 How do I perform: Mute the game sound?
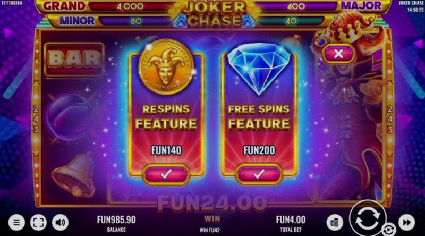tap(60, 222)
